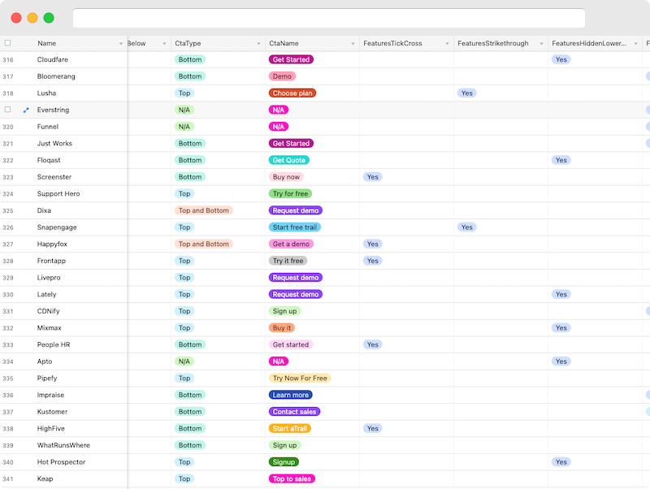Click the Try Now For Free tag
This screenshot has height=489, width=650.
[x=300, y=379]
